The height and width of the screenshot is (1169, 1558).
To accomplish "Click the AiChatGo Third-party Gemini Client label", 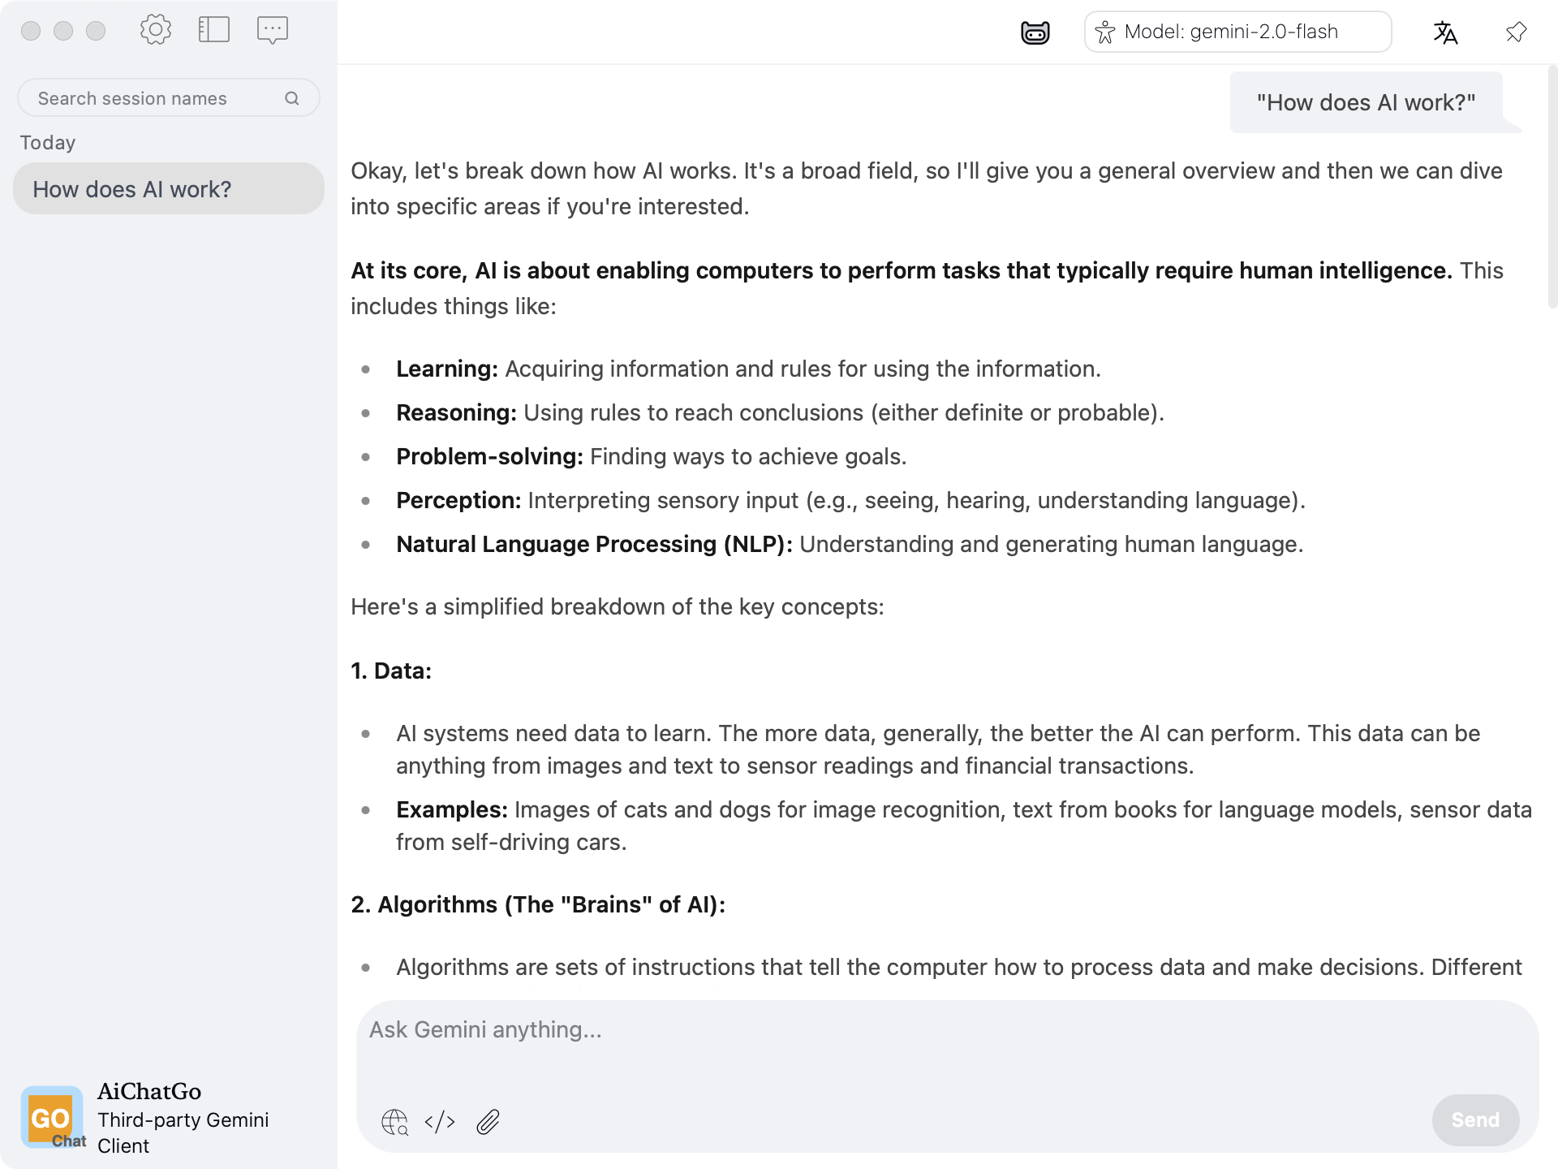I will pos(183,1118).
